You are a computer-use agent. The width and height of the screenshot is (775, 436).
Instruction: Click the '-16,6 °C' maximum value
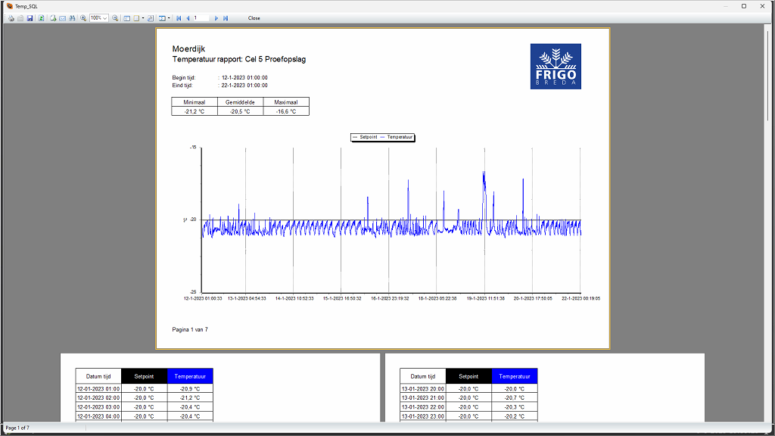pyautogui.click(x=286, y=112)
